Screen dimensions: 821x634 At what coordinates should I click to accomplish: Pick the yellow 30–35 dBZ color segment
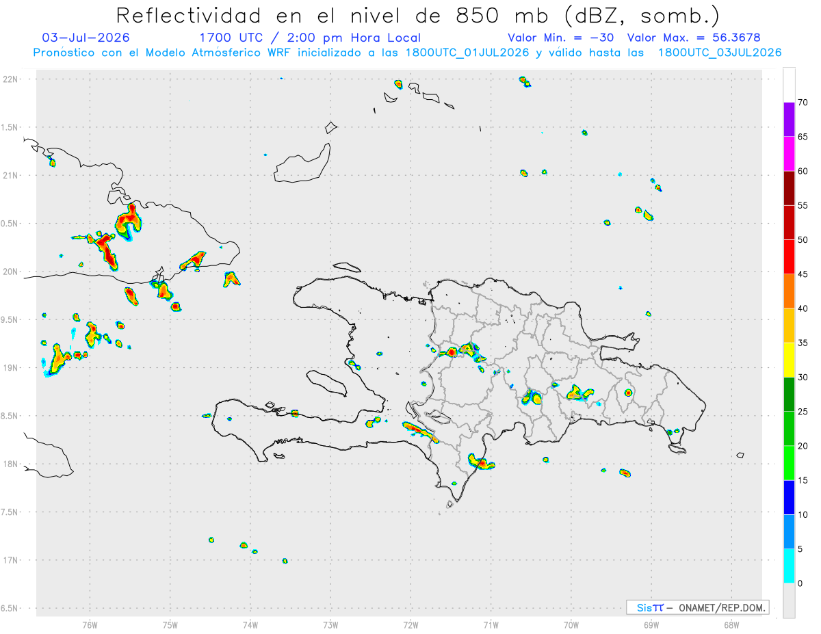coord(789,360)
